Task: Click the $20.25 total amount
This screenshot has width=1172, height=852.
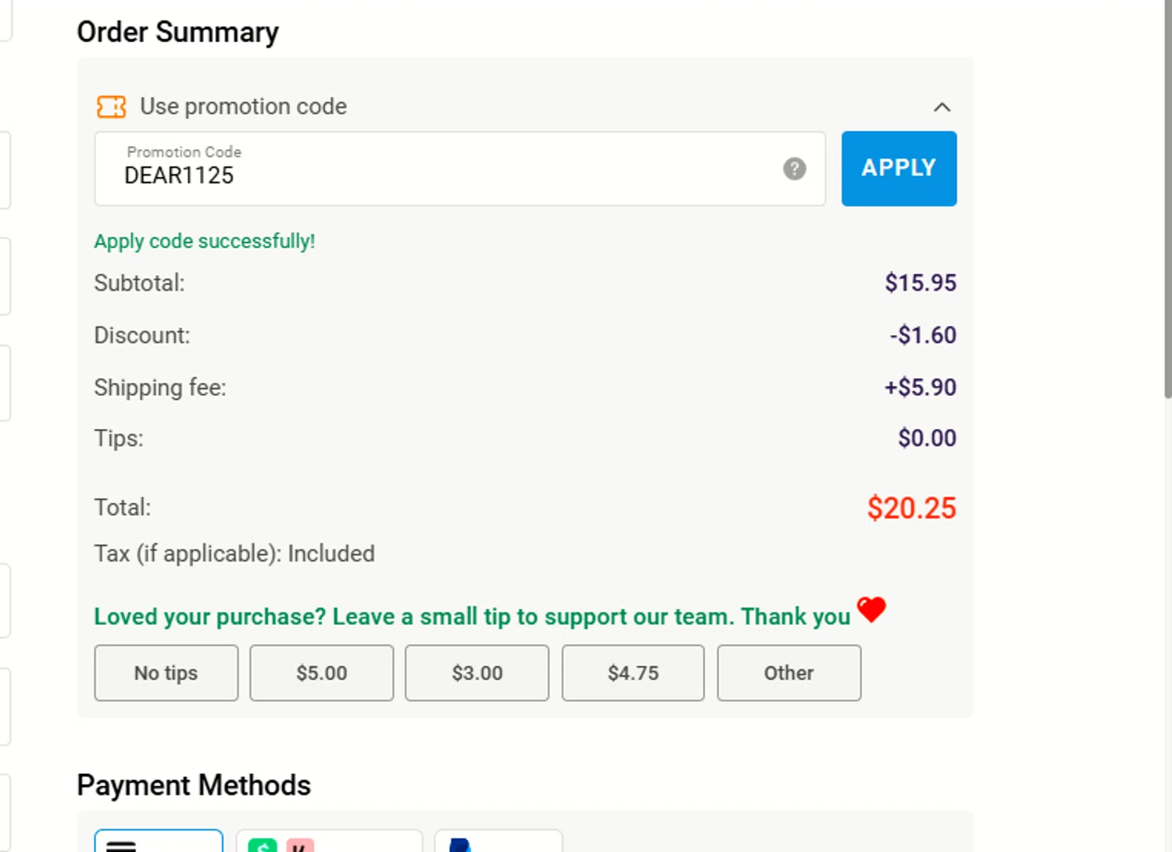Action: 911,508
